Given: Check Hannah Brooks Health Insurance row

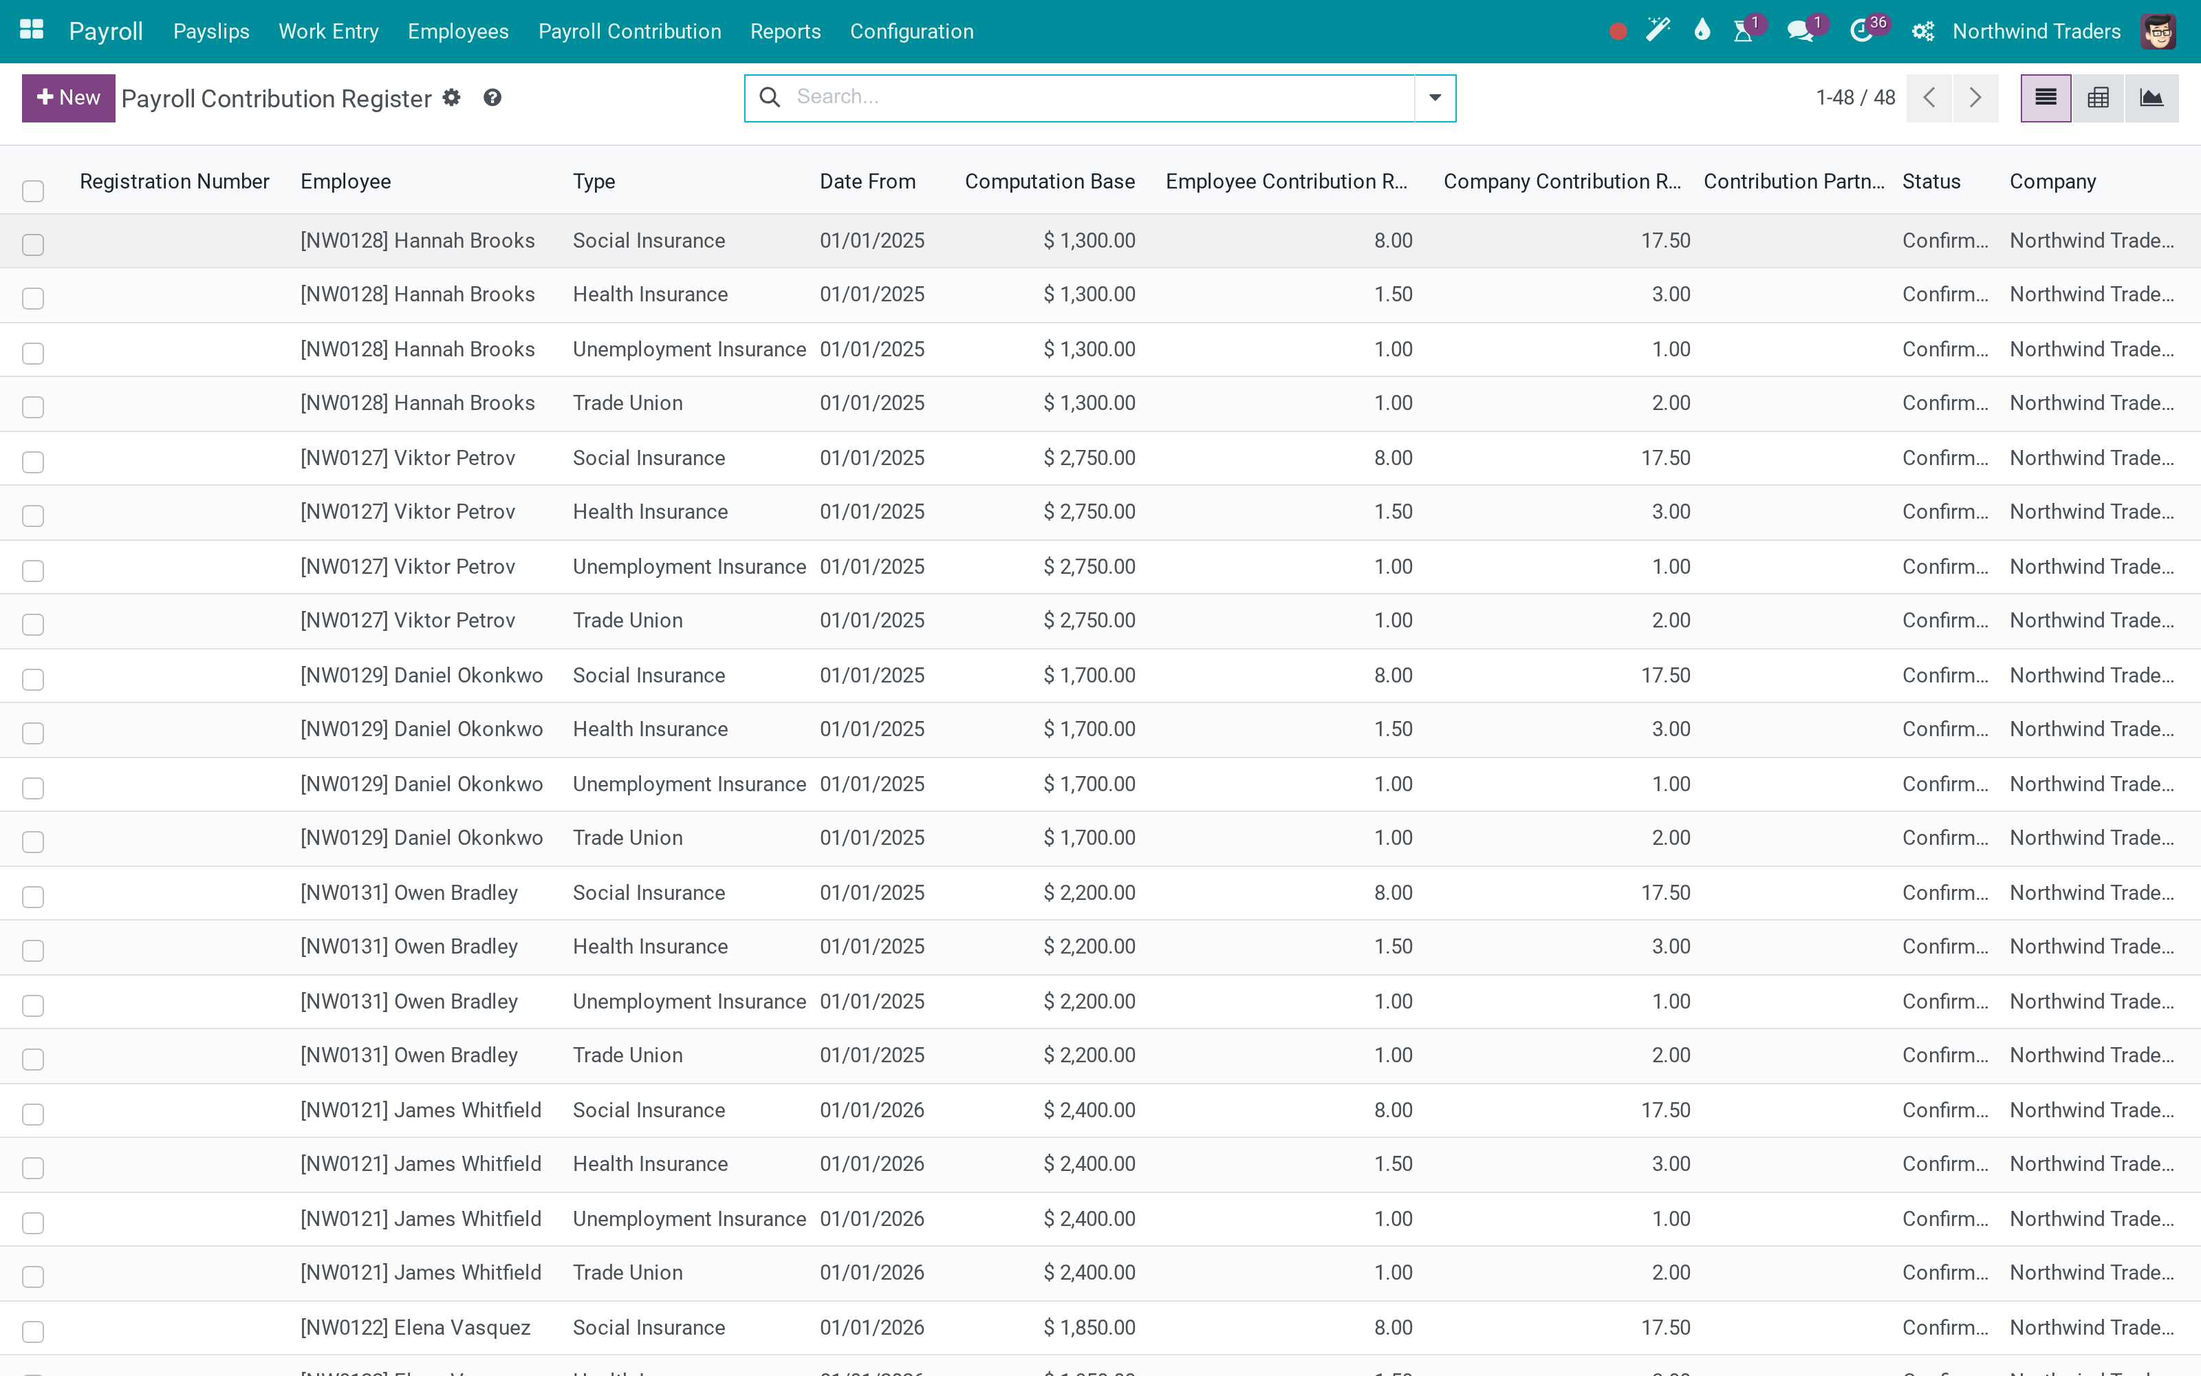Looking at the screenshot, I should tap(33, 299).
